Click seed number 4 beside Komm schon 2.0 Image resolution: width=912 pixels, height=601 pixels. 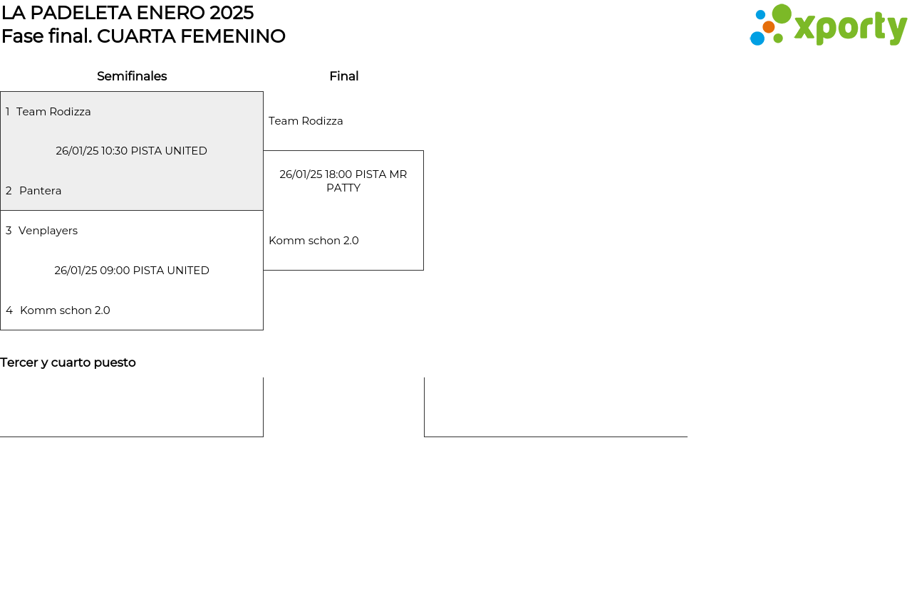point(9,310)
